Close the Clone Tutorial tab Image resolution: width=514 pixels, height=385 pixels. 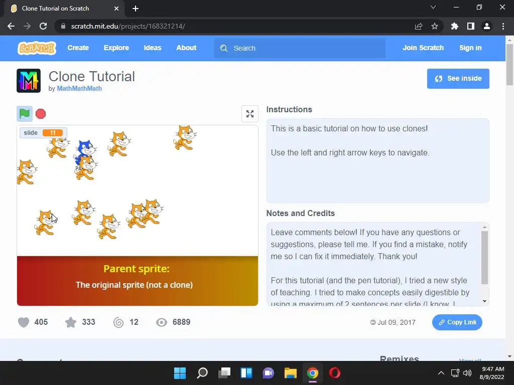[x=116, y=9]
